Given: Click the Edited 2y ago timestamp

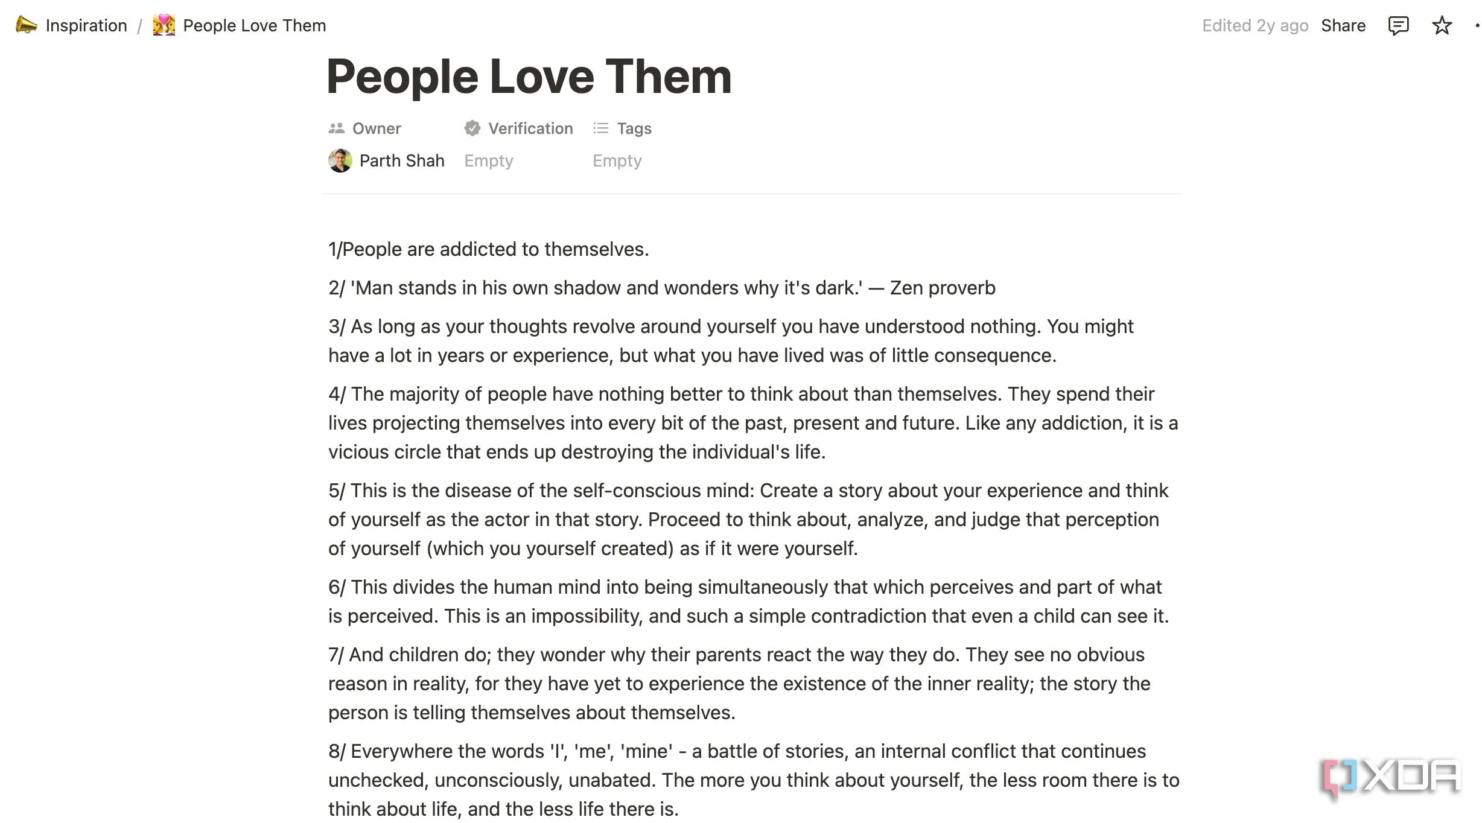Looking at the screenshot, I should tap(1255, 26).
